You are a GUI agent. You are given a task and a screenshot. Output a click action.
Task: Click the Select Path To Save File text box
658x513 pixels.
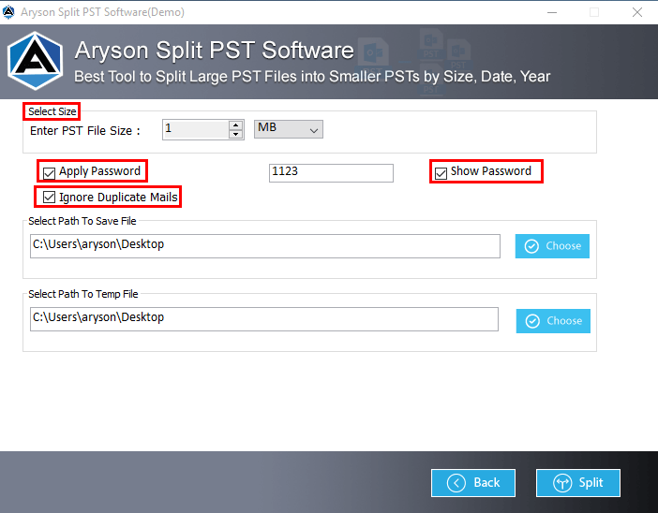tap(265, 246)
